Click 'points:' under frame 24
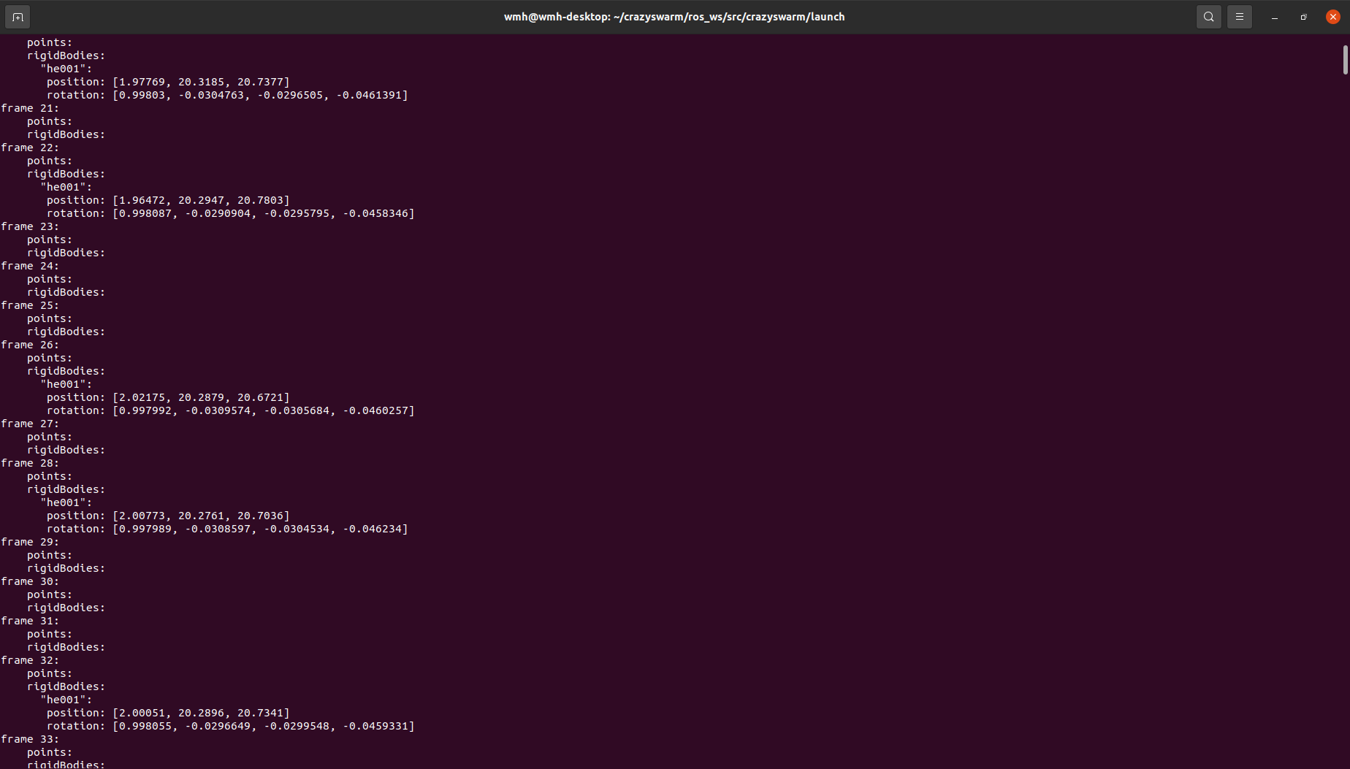 pos(50,279)
